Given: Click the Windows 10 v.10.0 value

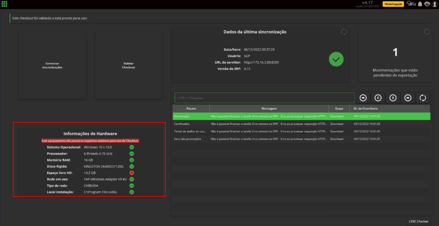Looking at the screenshot, I should (98, 147).
